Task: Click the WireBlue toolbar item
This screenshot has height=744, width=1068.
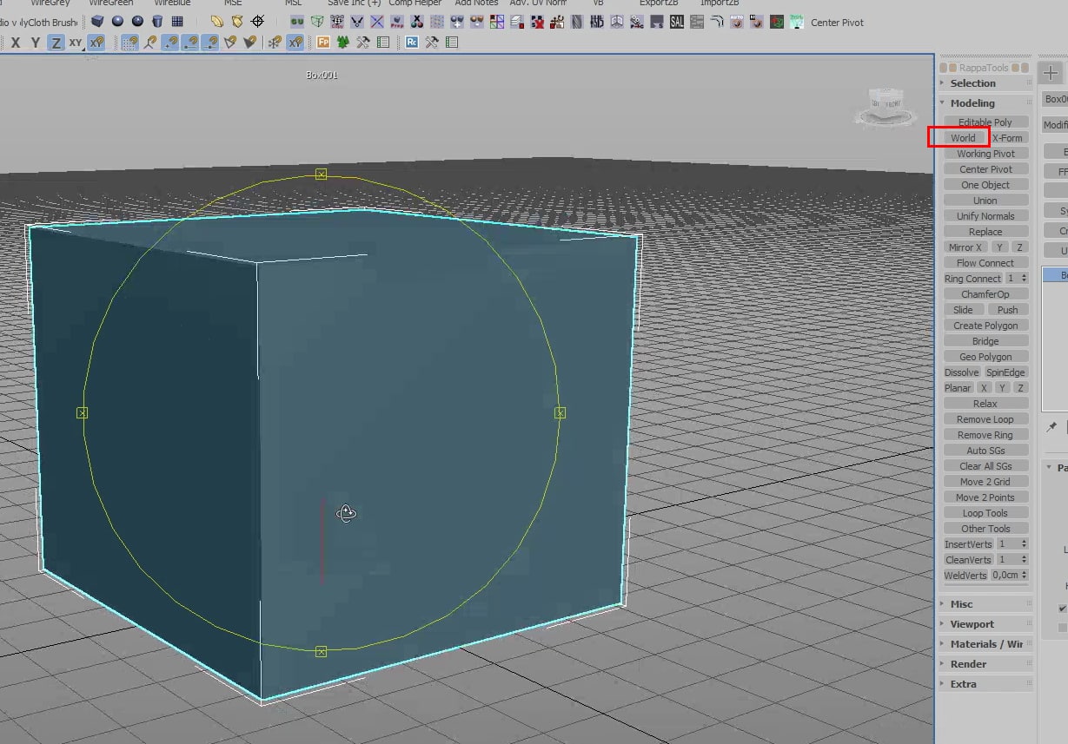Action: click(172, 3)
